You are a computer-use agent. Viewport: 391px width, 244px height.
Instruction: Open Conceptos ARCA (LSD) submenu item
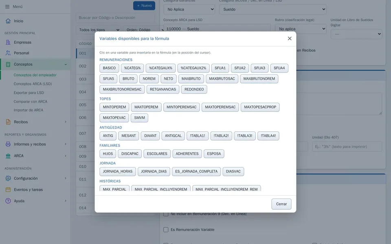coord(33,84)
